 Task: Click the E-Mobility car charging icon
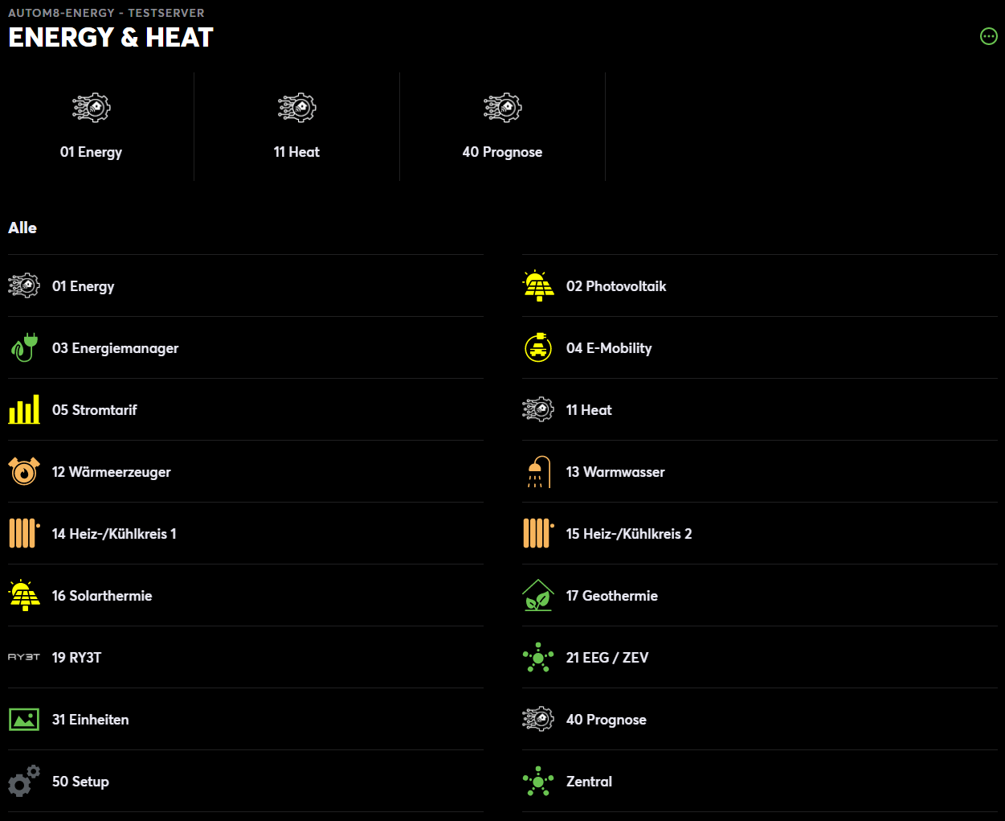pos(538,348)
